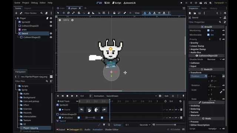Open the History tab
The width and height of the screenshot is (237, 133).
pos(213,8)
